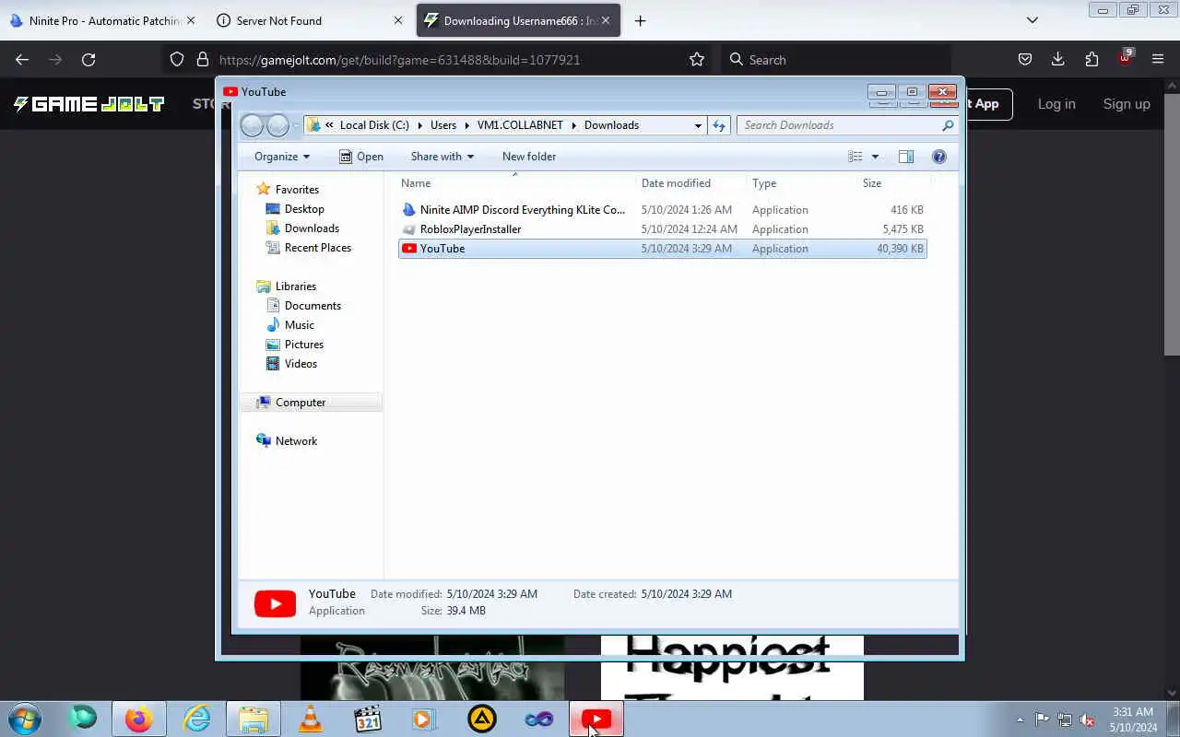Open the Firefox hamburger menu

click(x=1158, y=59)
